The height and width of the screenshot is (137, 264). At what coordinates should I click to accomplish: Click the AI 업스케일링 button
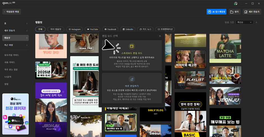pyautogui.click(x=216, y=12)
